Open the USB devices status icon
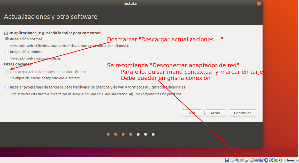Image resolution: width=299 pixels, height=163 pixels. [247, 160]
